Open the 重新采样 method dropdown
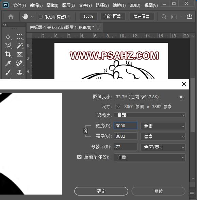 [150, 157]
